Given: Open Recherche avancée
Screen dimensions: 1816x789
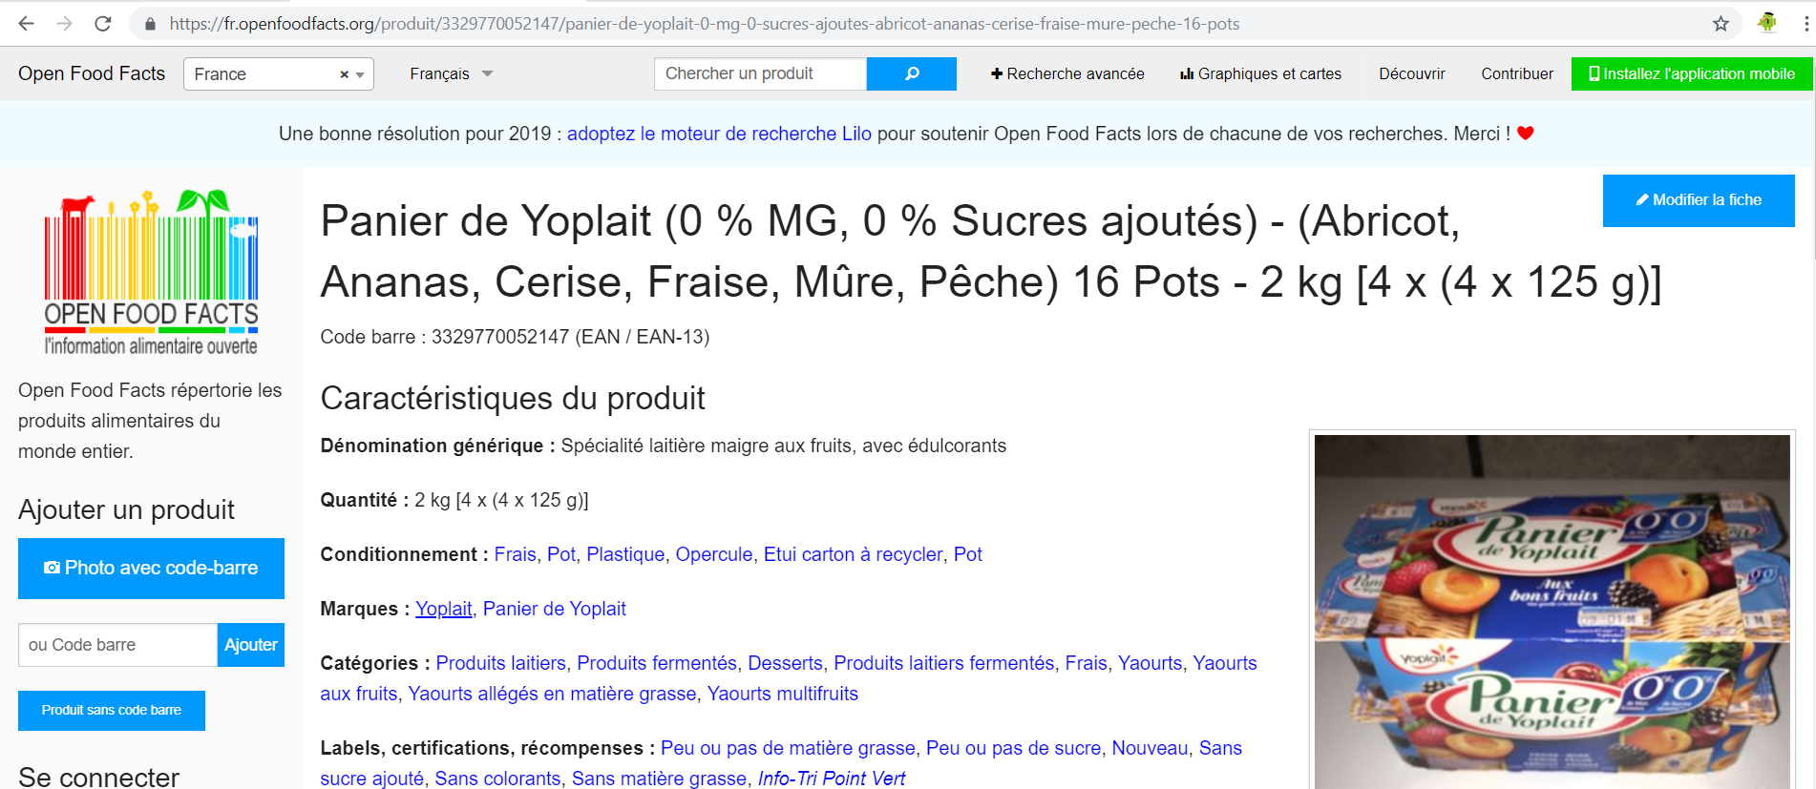Looking at the screenshot, I should [1066, 73].
